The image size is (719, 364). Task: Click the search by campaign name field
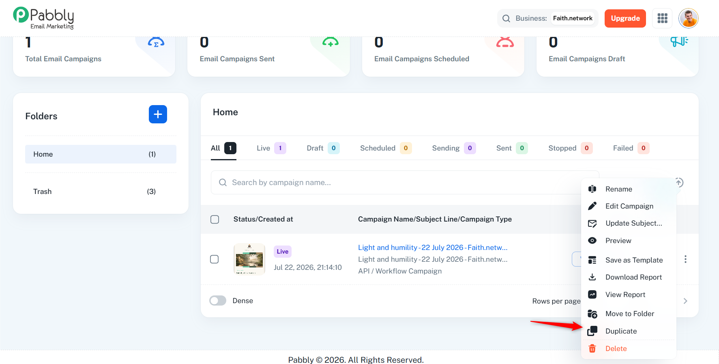405,183
